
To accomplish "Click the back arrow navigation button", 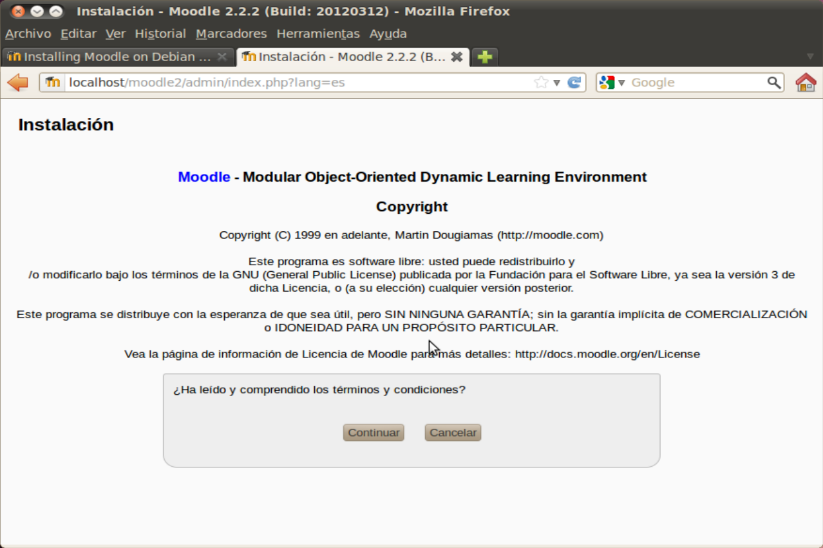I will coord(17,82).
